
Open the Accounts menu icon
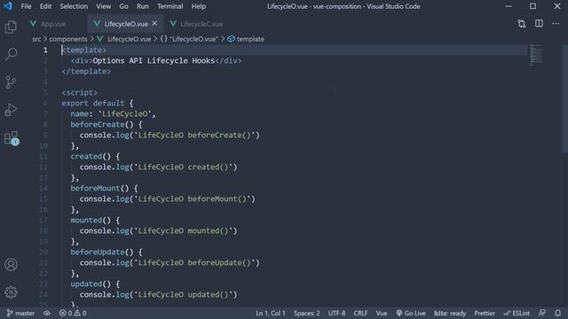[11, 264]
